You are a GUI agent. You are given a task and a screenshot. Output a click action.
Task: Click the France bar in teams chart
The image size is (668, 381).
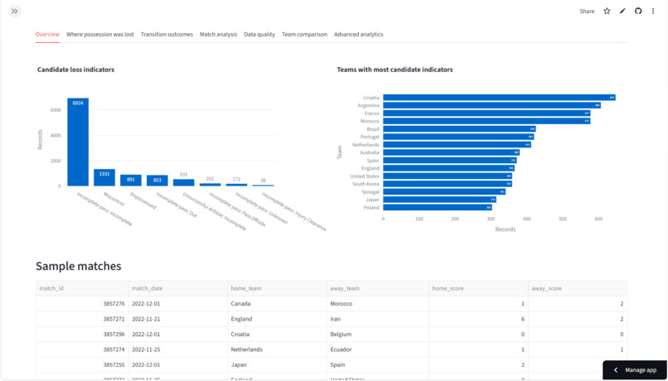click(486, 113)
